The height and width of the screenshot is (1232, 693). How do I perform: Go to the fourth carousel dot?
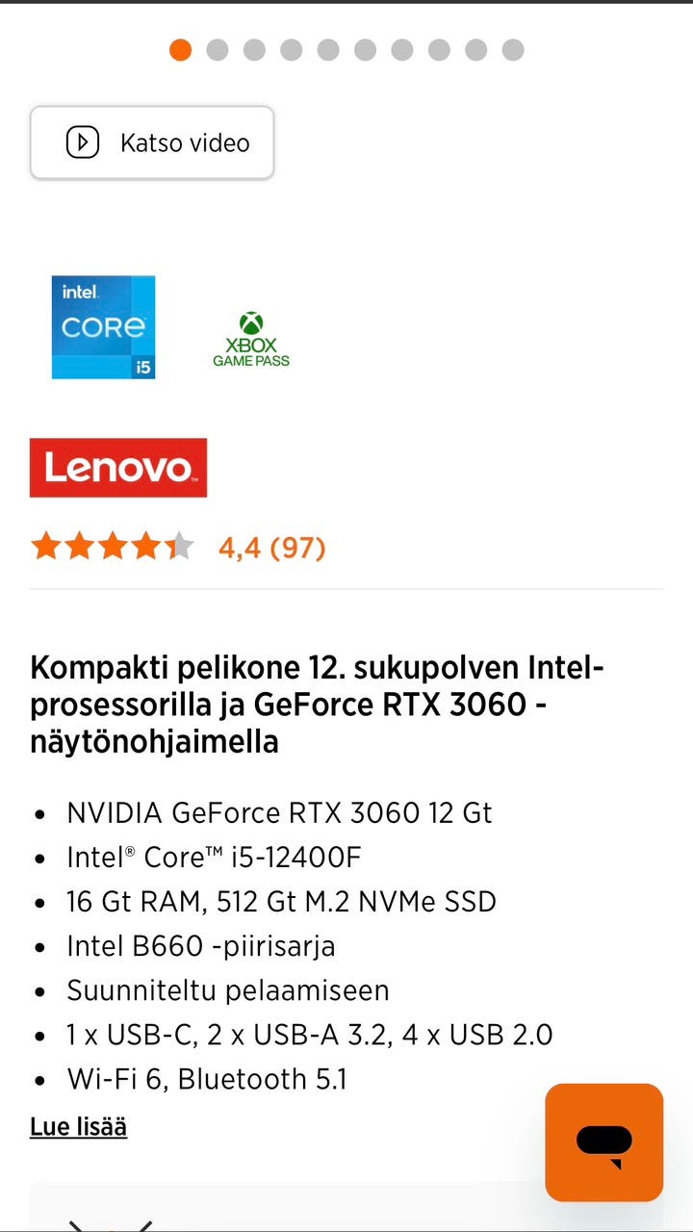point(292,49)
